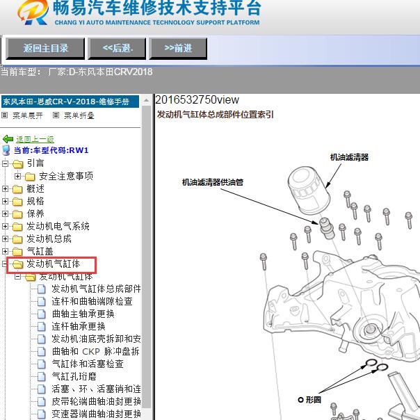The height and width of the screenshot is (420, 420).
Task: Click document icon for 皮带轮端曲轴油封更换
Action: tap(42, 401)
